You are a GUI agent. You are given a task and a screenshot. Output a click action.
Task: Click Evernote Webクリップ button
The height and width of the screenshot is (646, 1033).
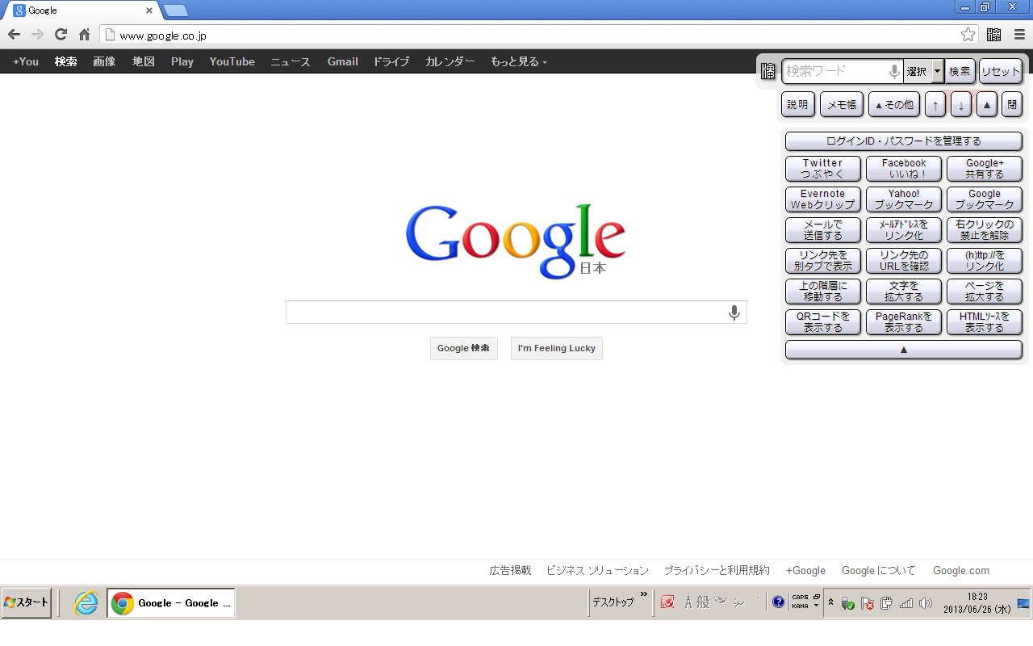click(823, 199)
